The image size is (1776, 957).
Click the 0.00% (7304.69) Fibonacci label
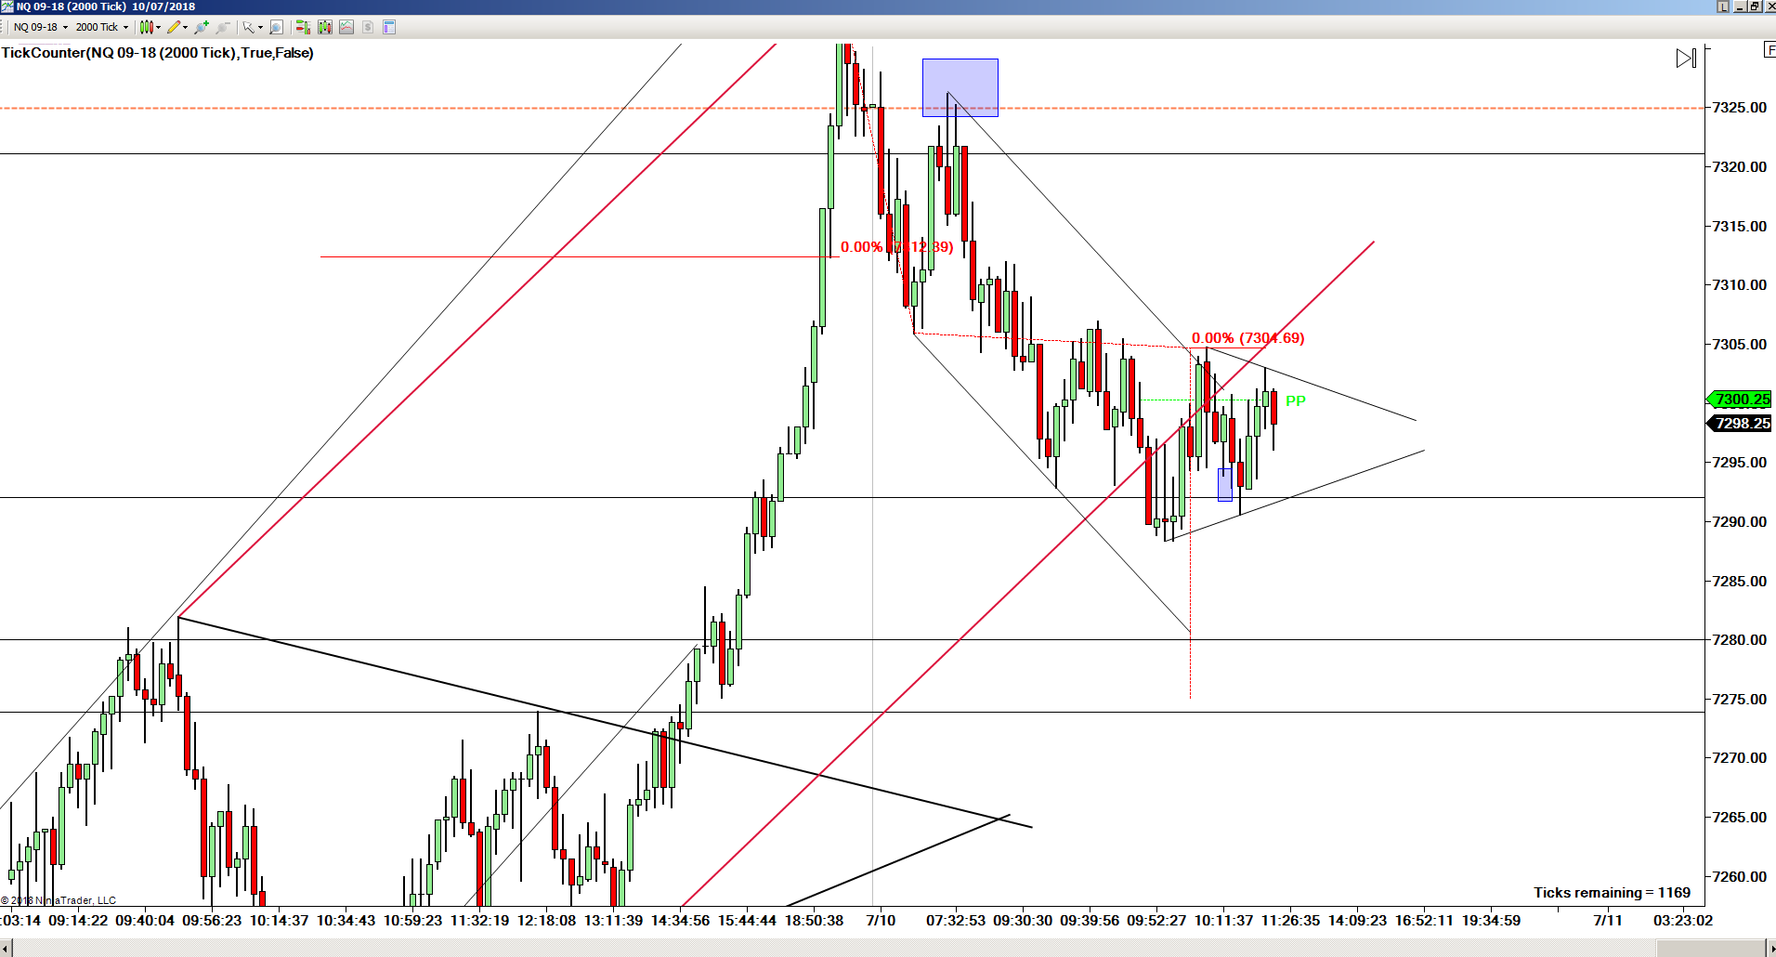coord(1248,338)
